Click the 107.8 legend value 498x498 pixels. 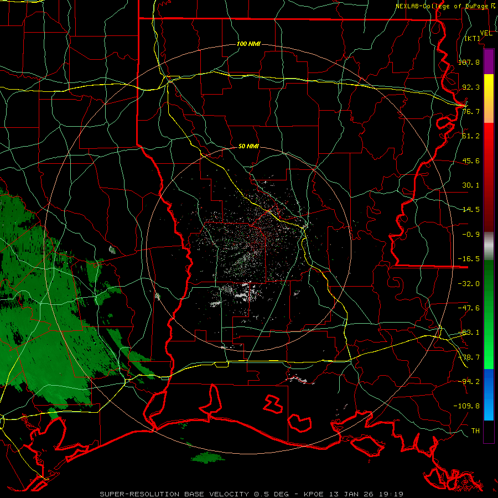469,62
